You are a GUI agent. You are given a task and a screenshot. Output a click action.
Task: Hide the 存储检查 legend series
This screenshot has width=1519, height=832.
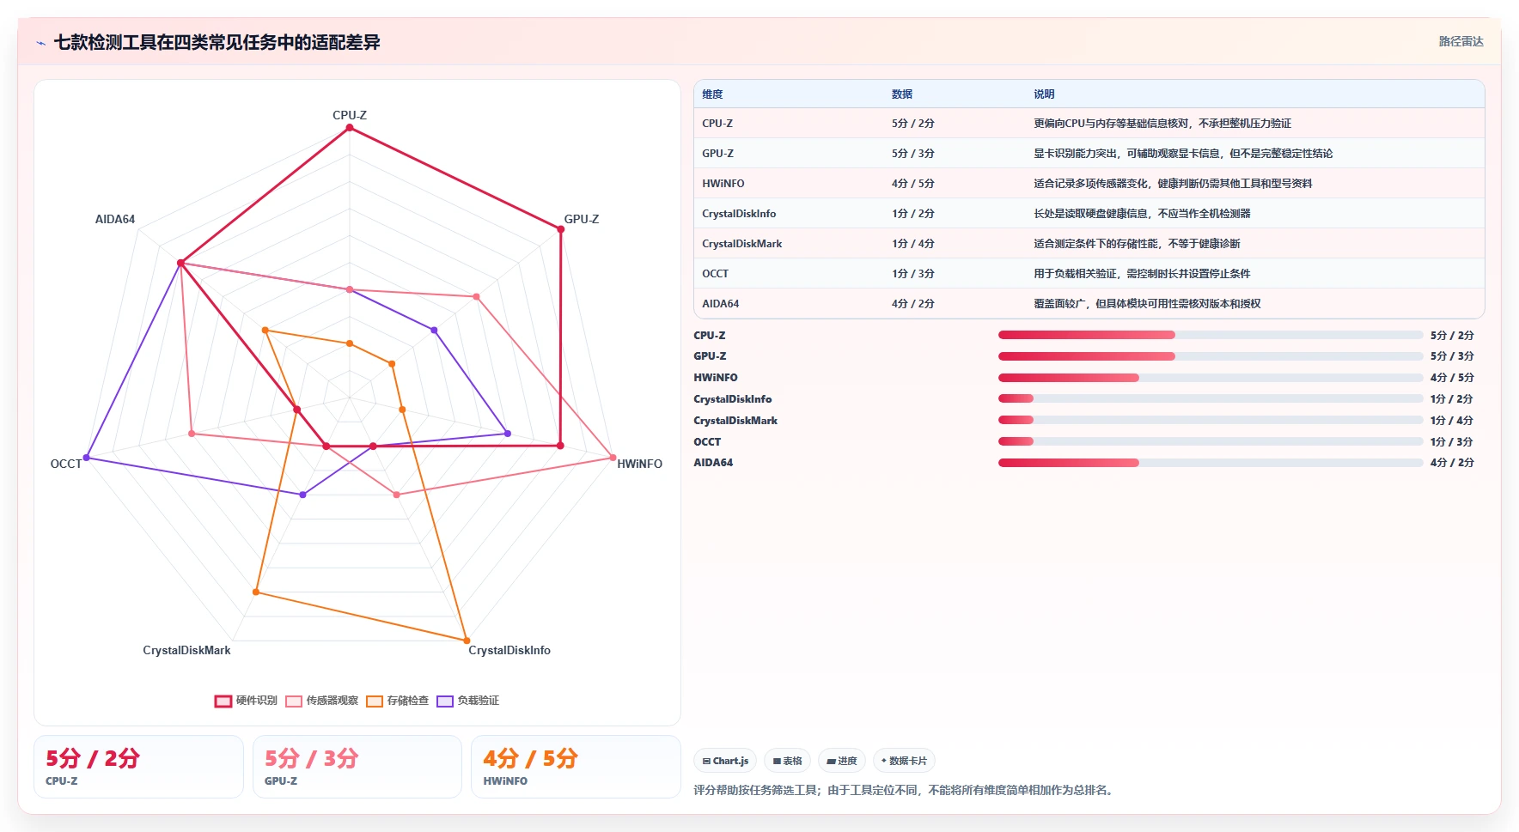tap(397, 701)
